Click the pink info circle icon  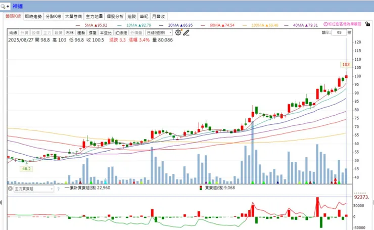[325, 24]
